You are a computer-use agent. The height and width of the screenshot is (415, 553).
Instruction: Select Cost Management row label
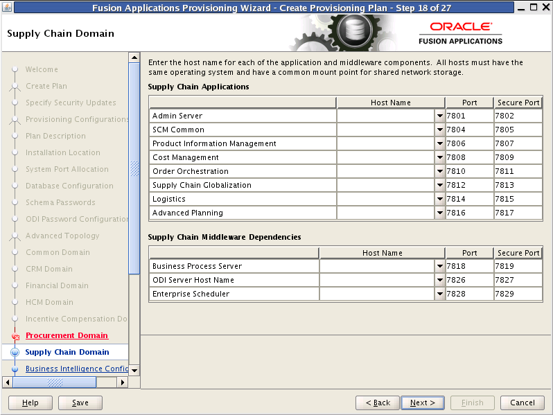(x=186, y=157)
